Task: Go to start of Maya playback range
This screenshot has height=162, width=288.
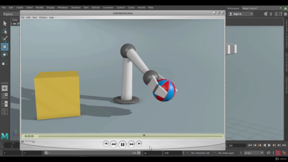Action: pos(250,145)
